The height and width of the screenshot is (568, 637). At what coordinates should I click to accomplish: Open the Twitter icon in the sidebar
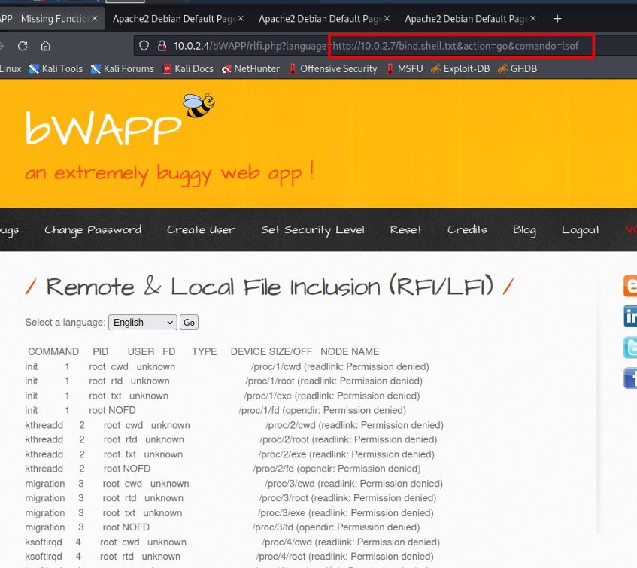[630, 348]
